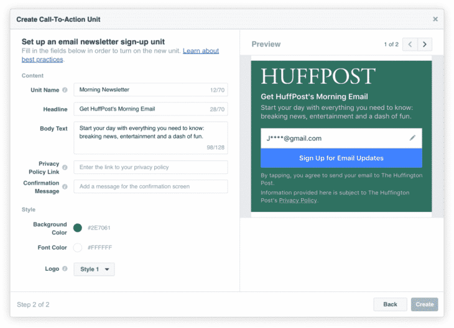Click the Create button
Viewport: 454px width, 328px height.
(x=425, y=304)
